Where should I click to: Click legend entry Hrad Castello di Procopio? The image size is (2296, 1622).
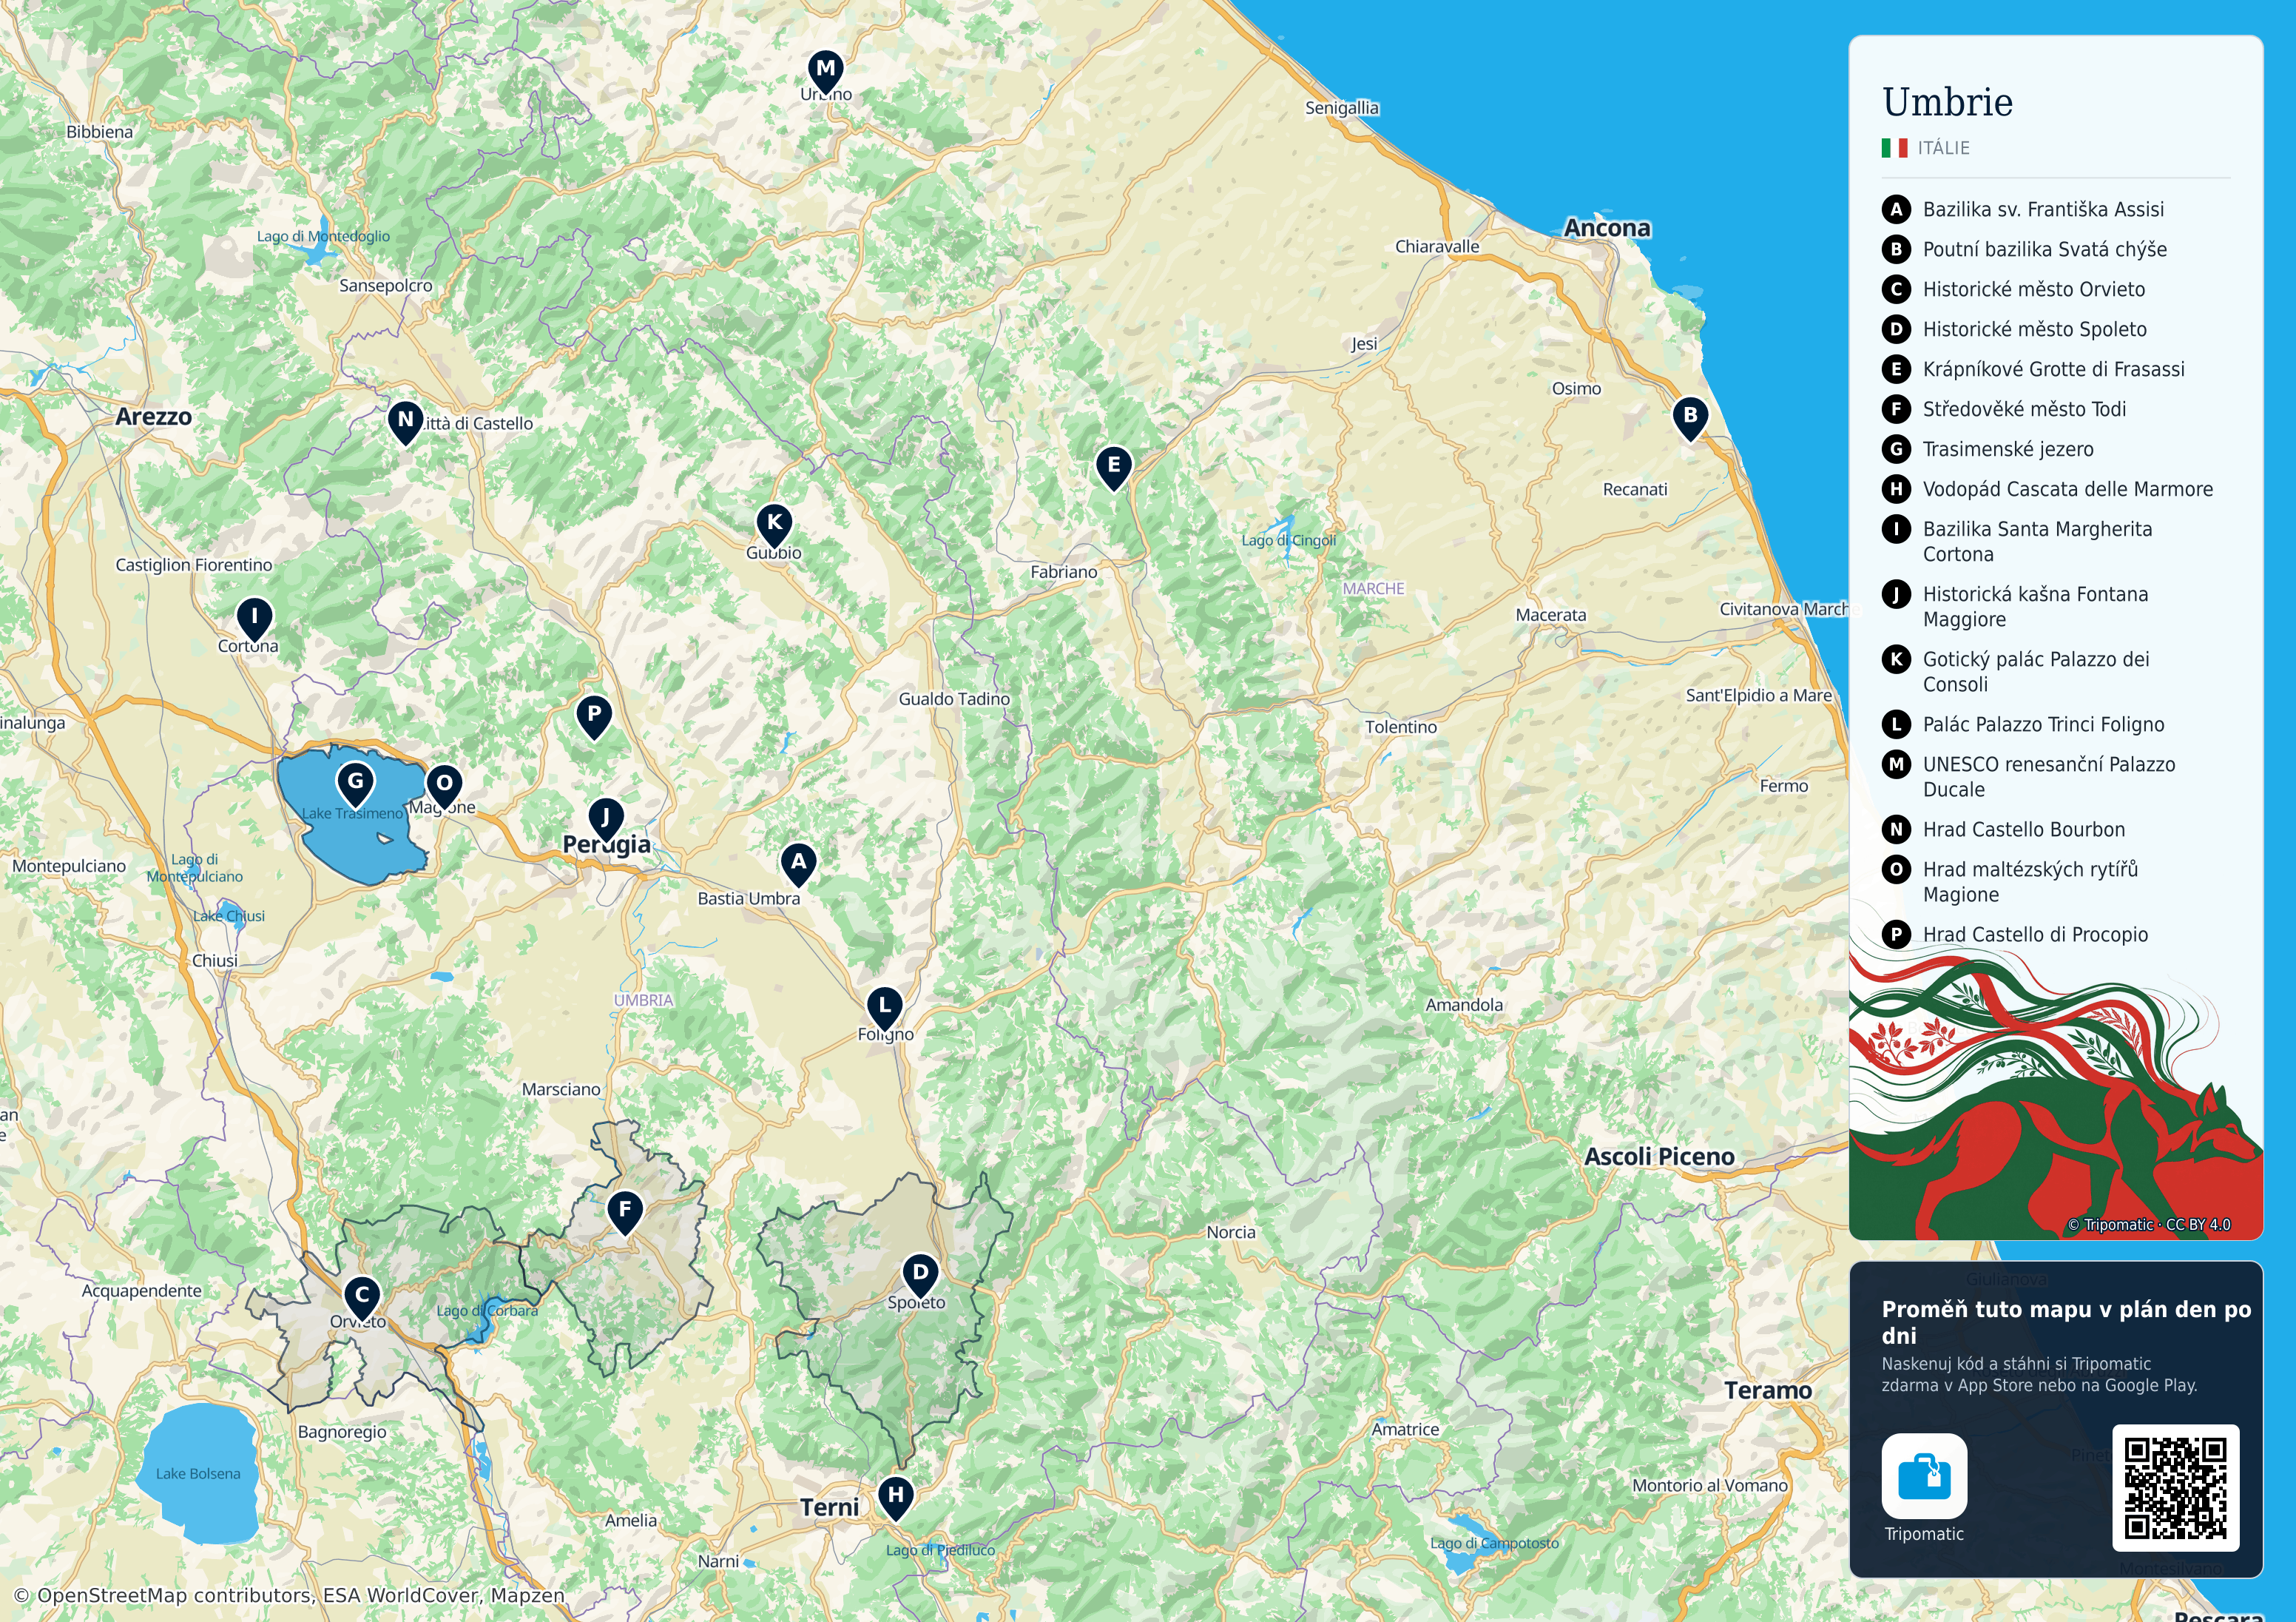click(2016, 935)
